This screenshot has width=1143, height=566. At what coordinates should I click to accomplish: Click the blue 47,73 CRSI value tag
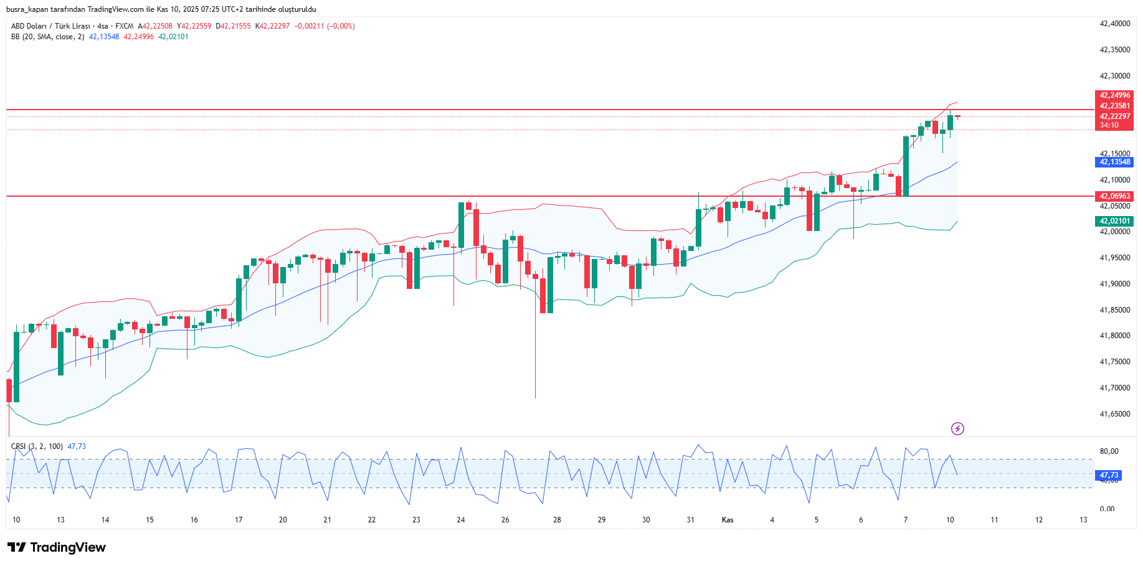point(1109,475)
